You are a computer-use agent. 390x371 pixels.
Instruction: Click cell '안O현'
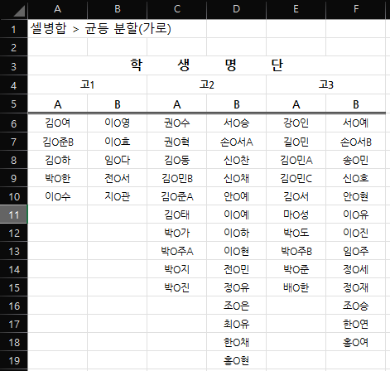[356, 196]
